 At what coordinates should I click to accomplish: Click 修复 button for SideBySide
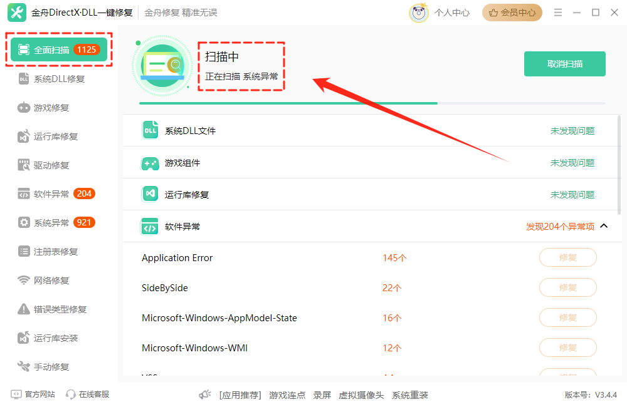click(x=568, y=287)
